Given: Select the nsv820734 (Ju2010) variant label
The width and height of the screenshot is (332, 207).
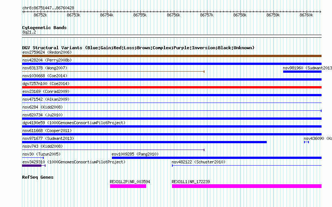Looking at the screenshot, I should coord(43,115).
